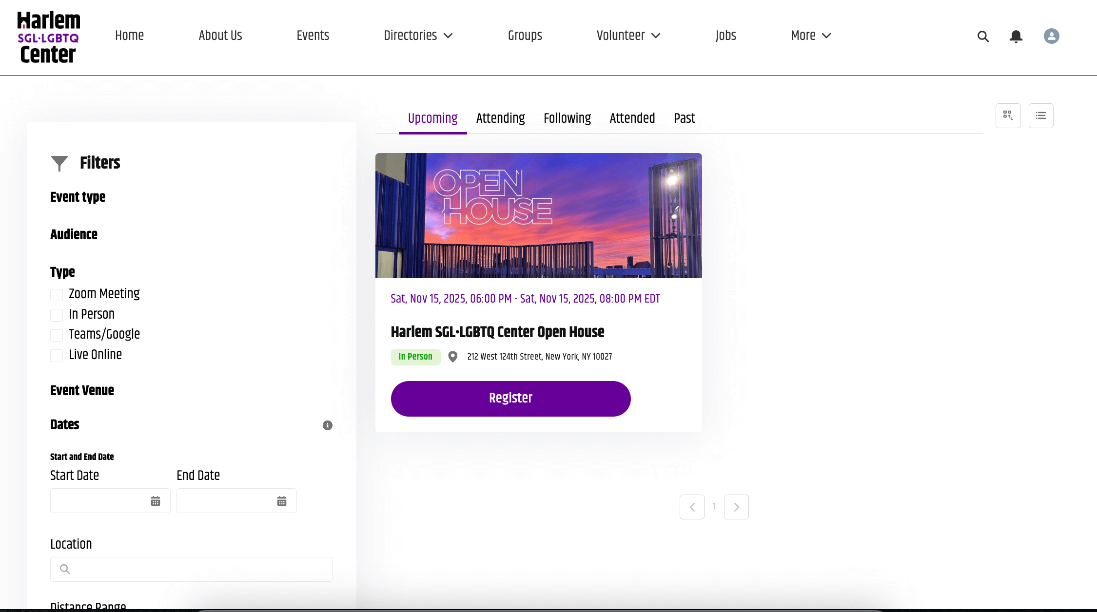Expand the Directories dropdown menu
This screenshot has height=612, width=1097.
click(418, 36)
